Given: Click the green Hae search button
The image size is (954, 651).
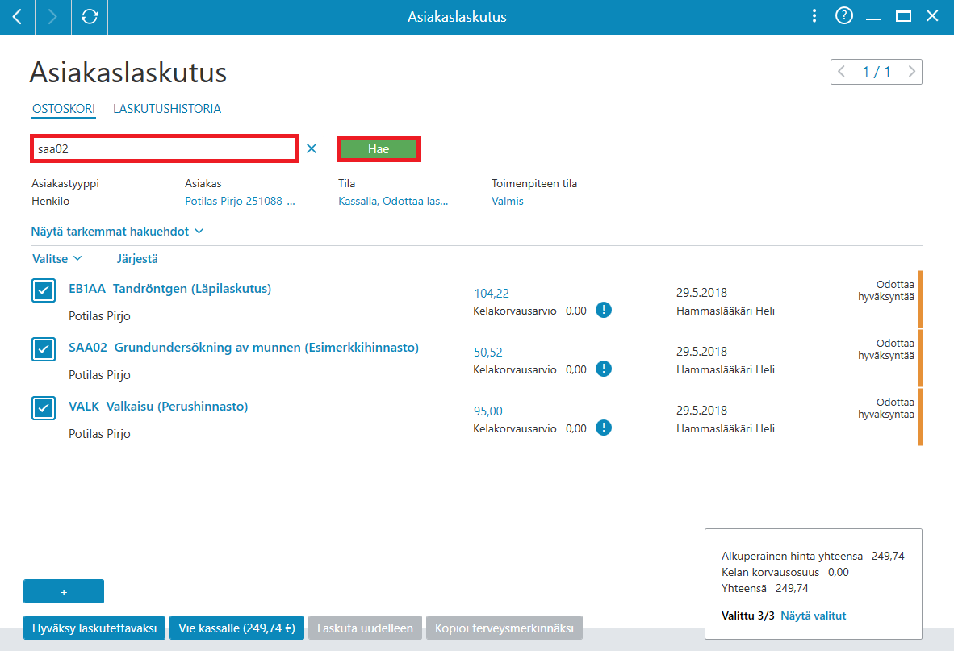Looking at the screenshot, I should [379, 149].
